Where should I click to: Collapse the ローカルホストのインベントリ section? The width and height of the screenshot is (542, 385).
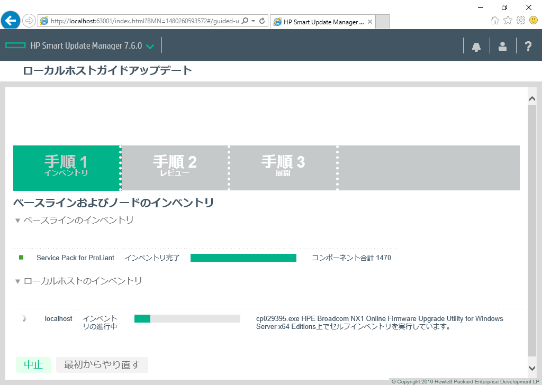click(x=17, y=282)
